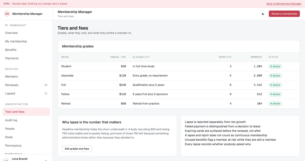Click the Active badge in the Fellow row

tap(275, 94)
